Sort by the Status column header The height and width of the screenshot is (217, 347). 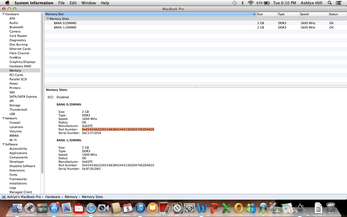click(338, 14)
